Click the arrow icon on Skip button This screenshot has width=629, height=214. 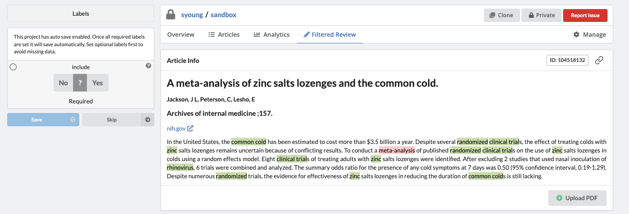click(148, 120)
